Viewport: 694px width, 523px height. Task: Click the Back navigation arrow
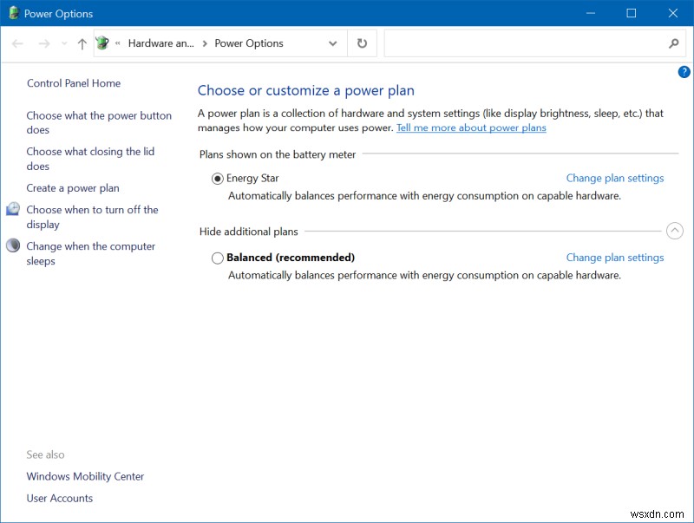coord(17,43)
